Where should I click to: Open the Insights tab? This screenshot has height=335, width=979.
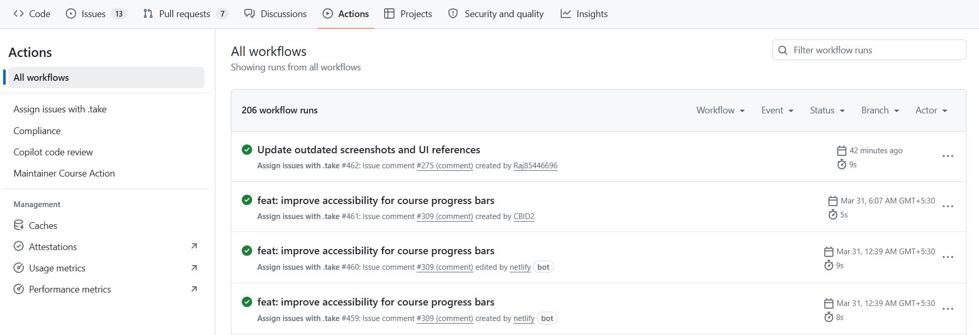pyautogui.click(x=585, y=14)
